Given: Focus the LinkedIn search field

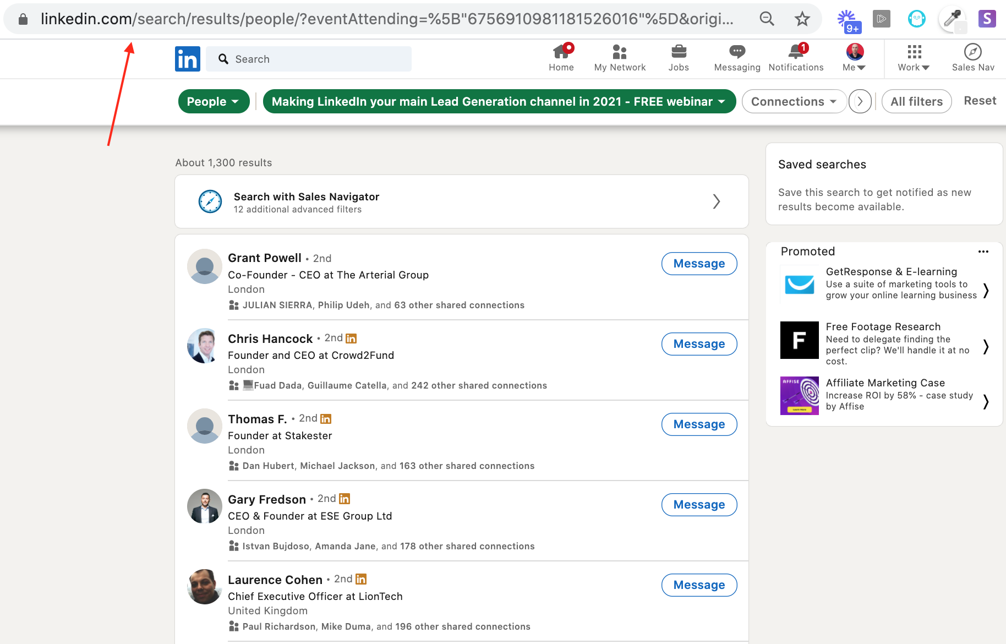Looking at the screenshot, I should (x=309, y=59).
